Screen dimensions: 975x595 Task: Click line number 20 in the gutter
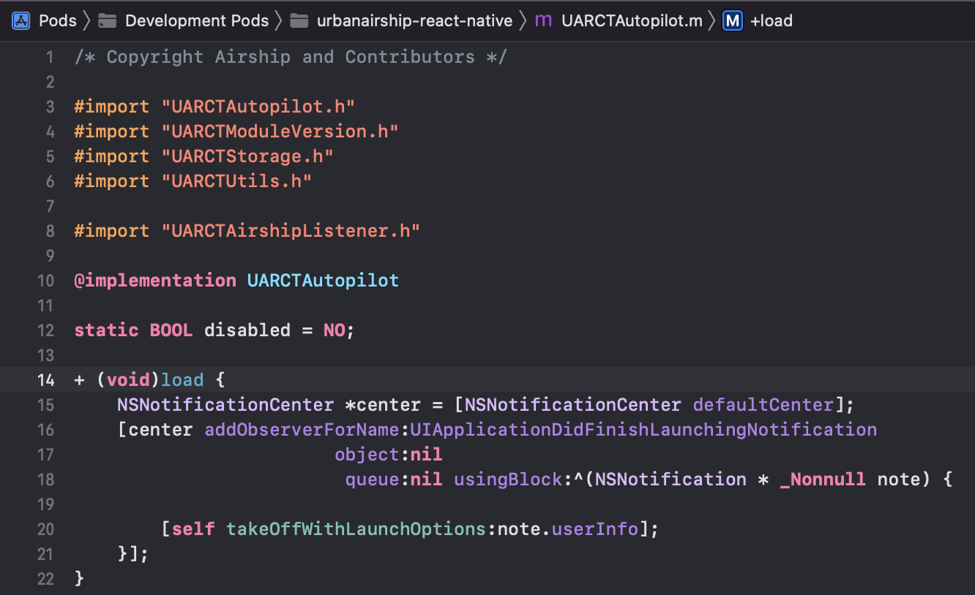pyautogui.click(x=45, y=528)
